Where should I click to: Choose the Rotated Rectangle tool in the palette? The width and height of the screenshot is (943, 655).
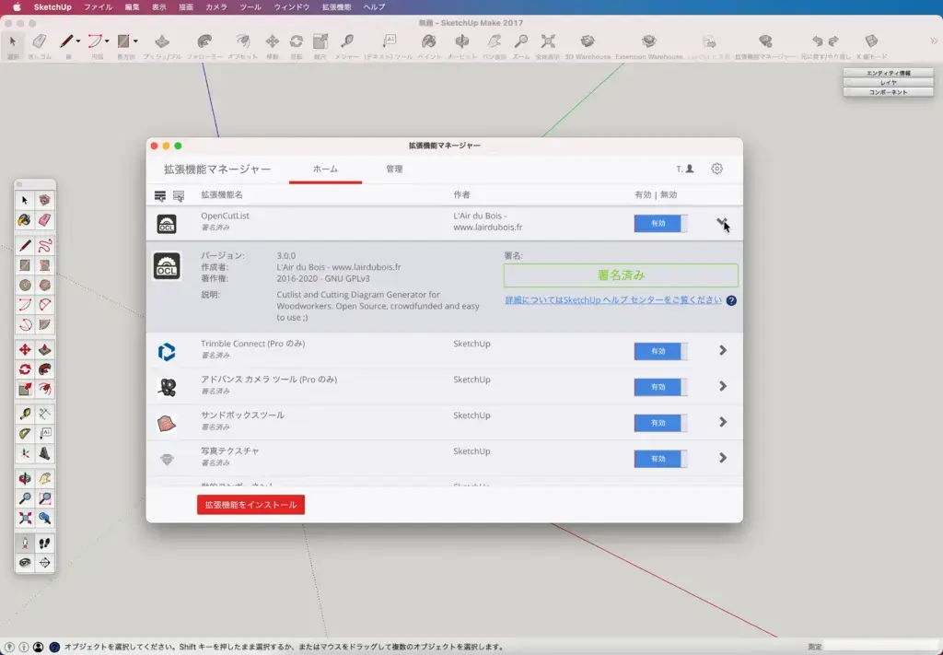pyautogui.click(x=44, y=265)
